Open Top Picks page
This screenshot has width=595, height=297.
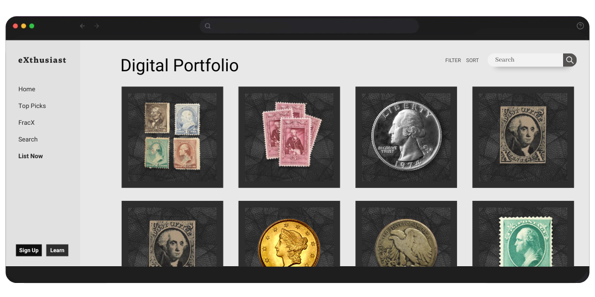[32, 106]
